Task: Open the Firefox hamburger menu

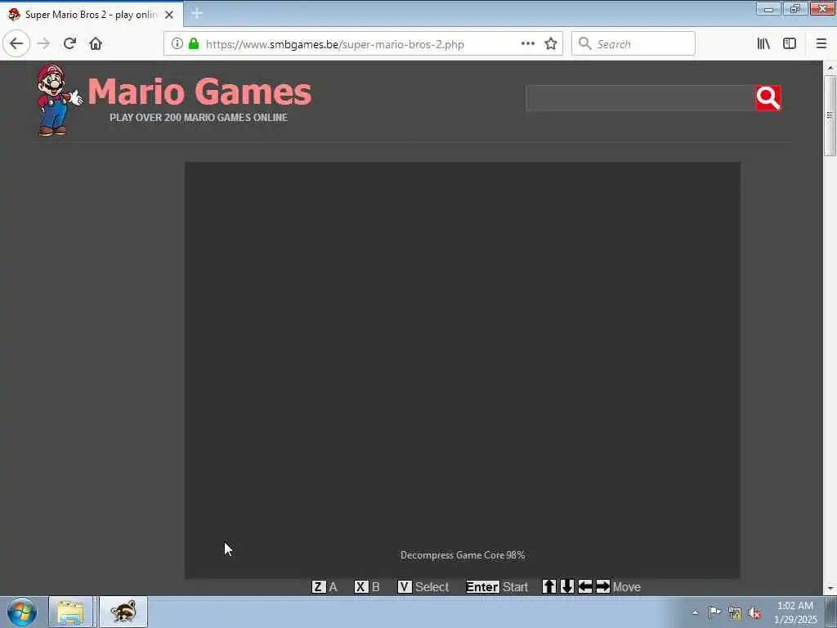Action: [x=821, y=44]
